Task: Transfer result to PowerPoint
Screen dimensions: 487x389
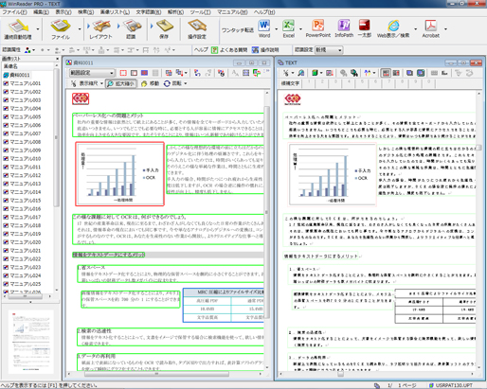Action: [317, 28]
